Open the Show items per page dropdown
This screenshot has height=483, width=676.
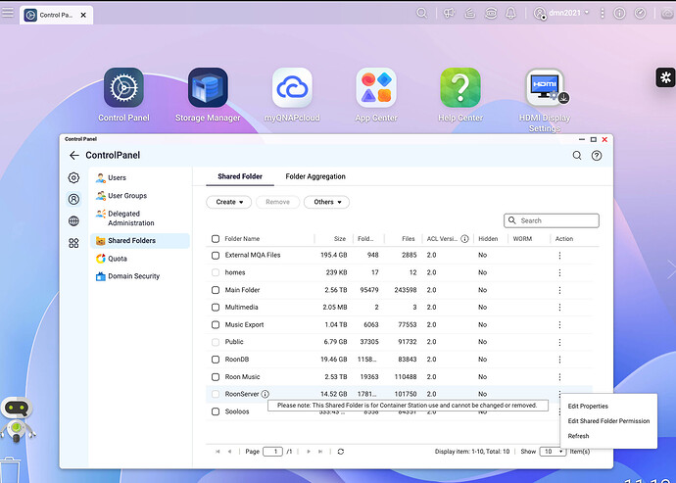553,452
